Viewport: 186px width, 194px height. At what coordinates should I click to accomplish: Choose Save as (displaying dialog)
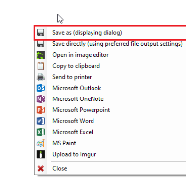click(x=110, y=33)
